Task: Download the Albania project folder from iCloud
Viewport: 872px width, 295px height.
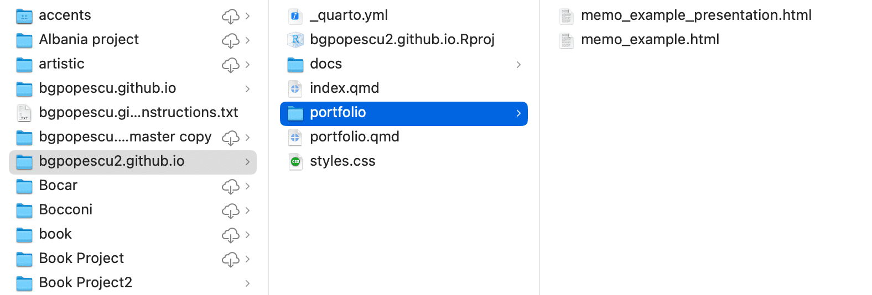Action: point(230,40)
